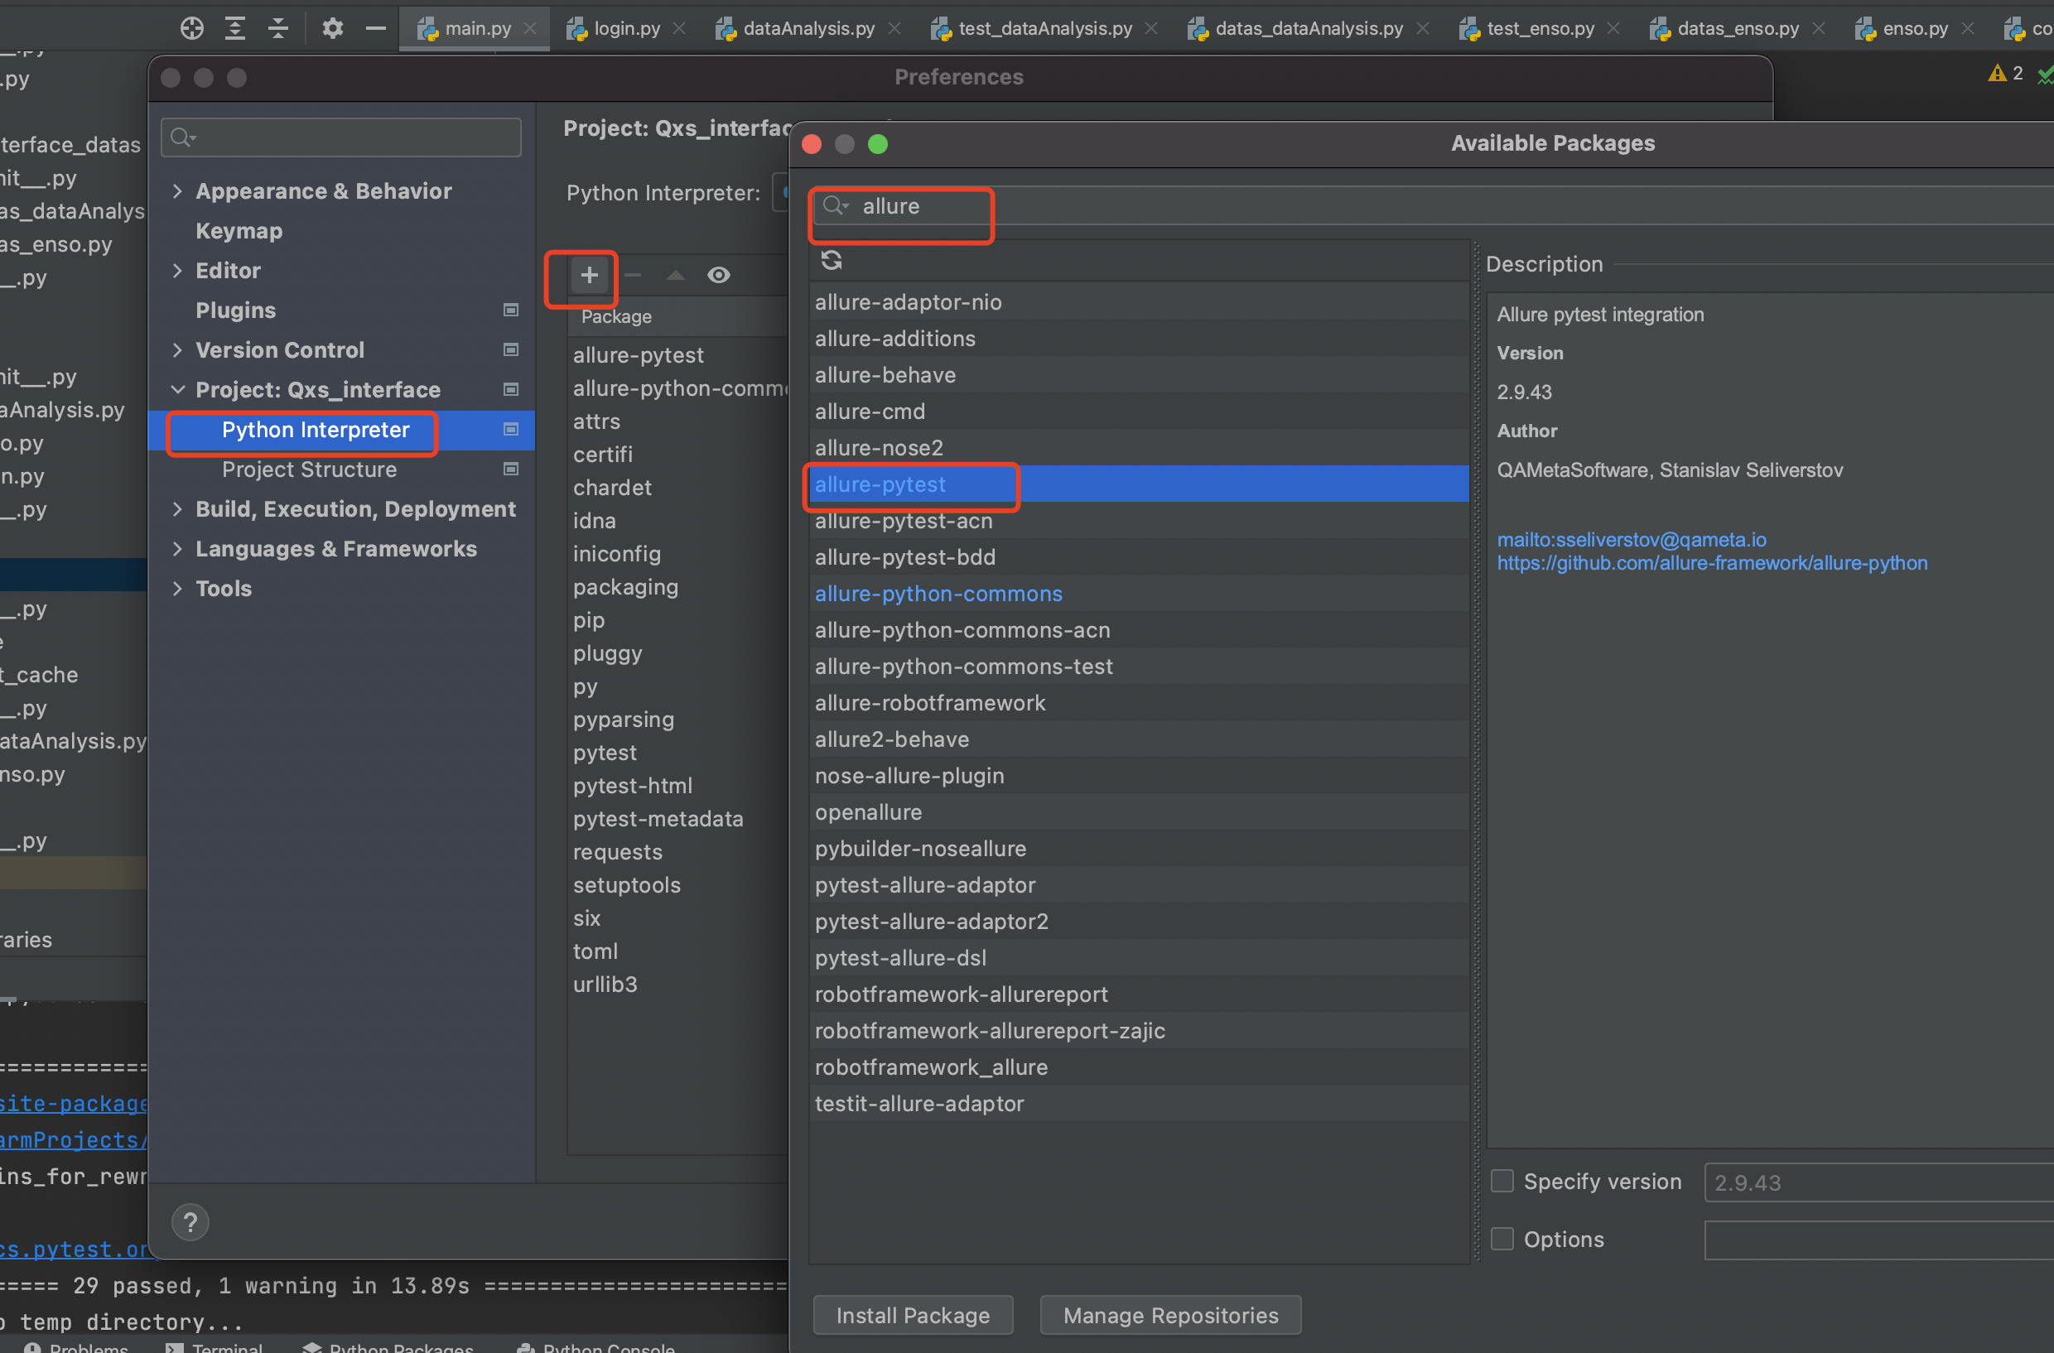Switch to the datas_dataAnalysis.py tab
2054x1353 pixels.
pyautogui.click(x=1309, y=28)
